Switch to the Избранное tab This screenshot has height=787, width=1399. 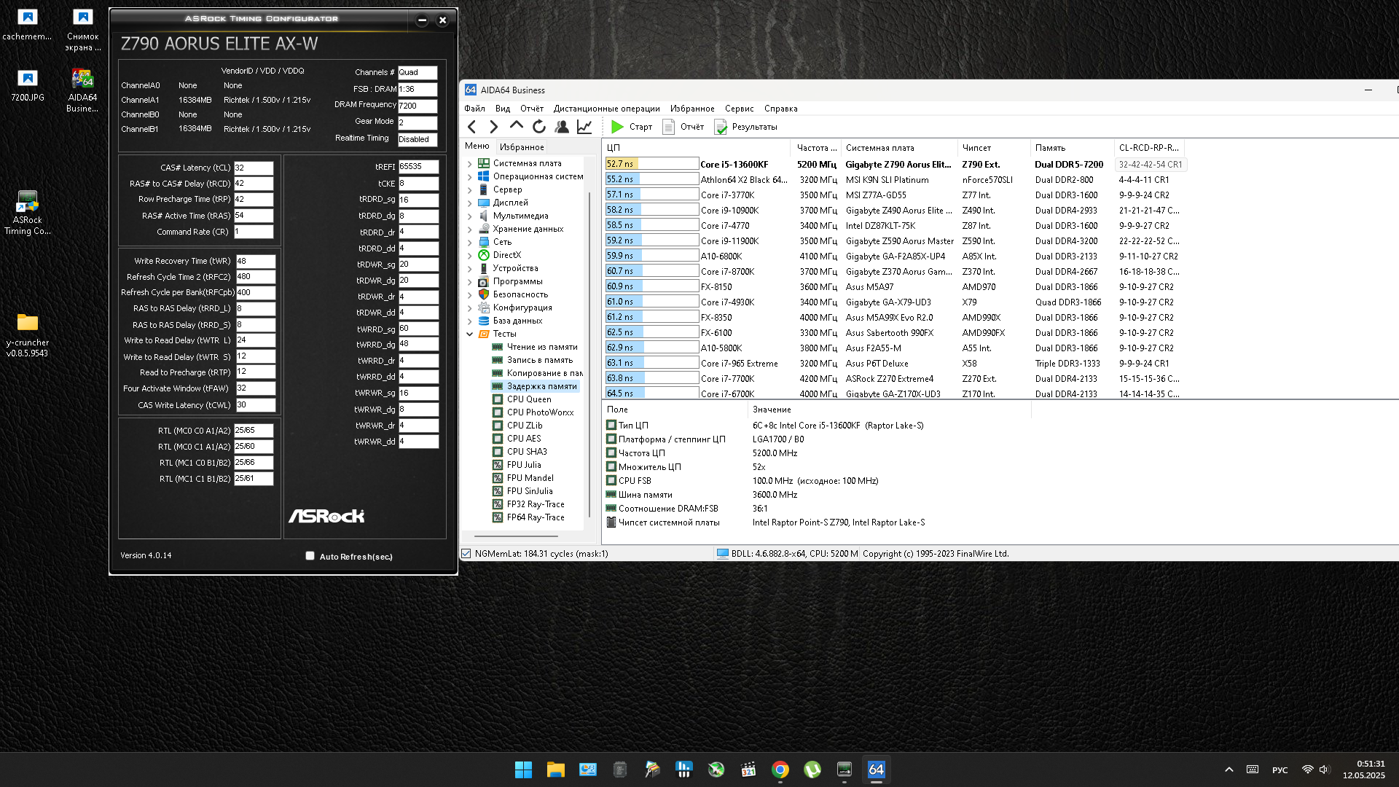tap(522, 147)
